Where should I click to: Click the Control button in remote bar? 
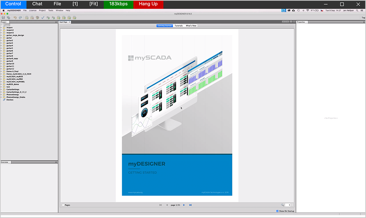13,4
